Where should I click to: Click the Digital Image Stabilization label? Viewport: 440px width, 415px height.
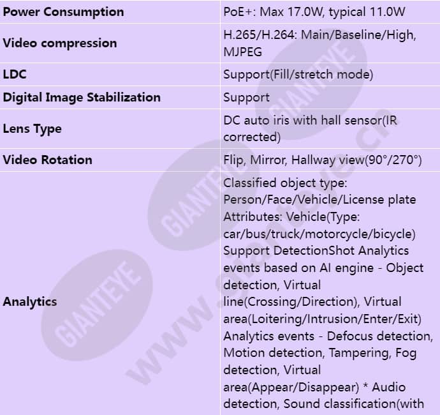pyautogui.click(x=82, y=98)
